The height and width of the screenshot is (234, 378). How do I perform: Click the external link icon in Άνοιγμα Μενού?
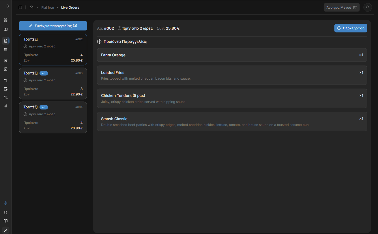(355, 7)
